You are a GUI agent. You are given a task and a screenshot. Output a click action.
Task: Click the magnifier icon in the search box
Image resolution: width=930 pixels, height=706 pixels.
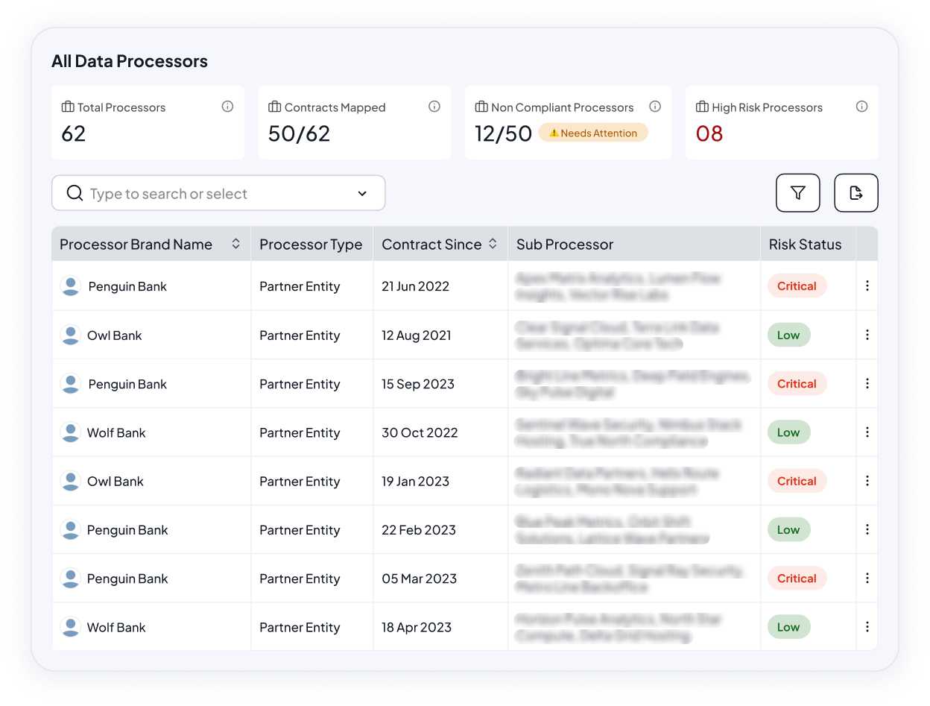75,193
